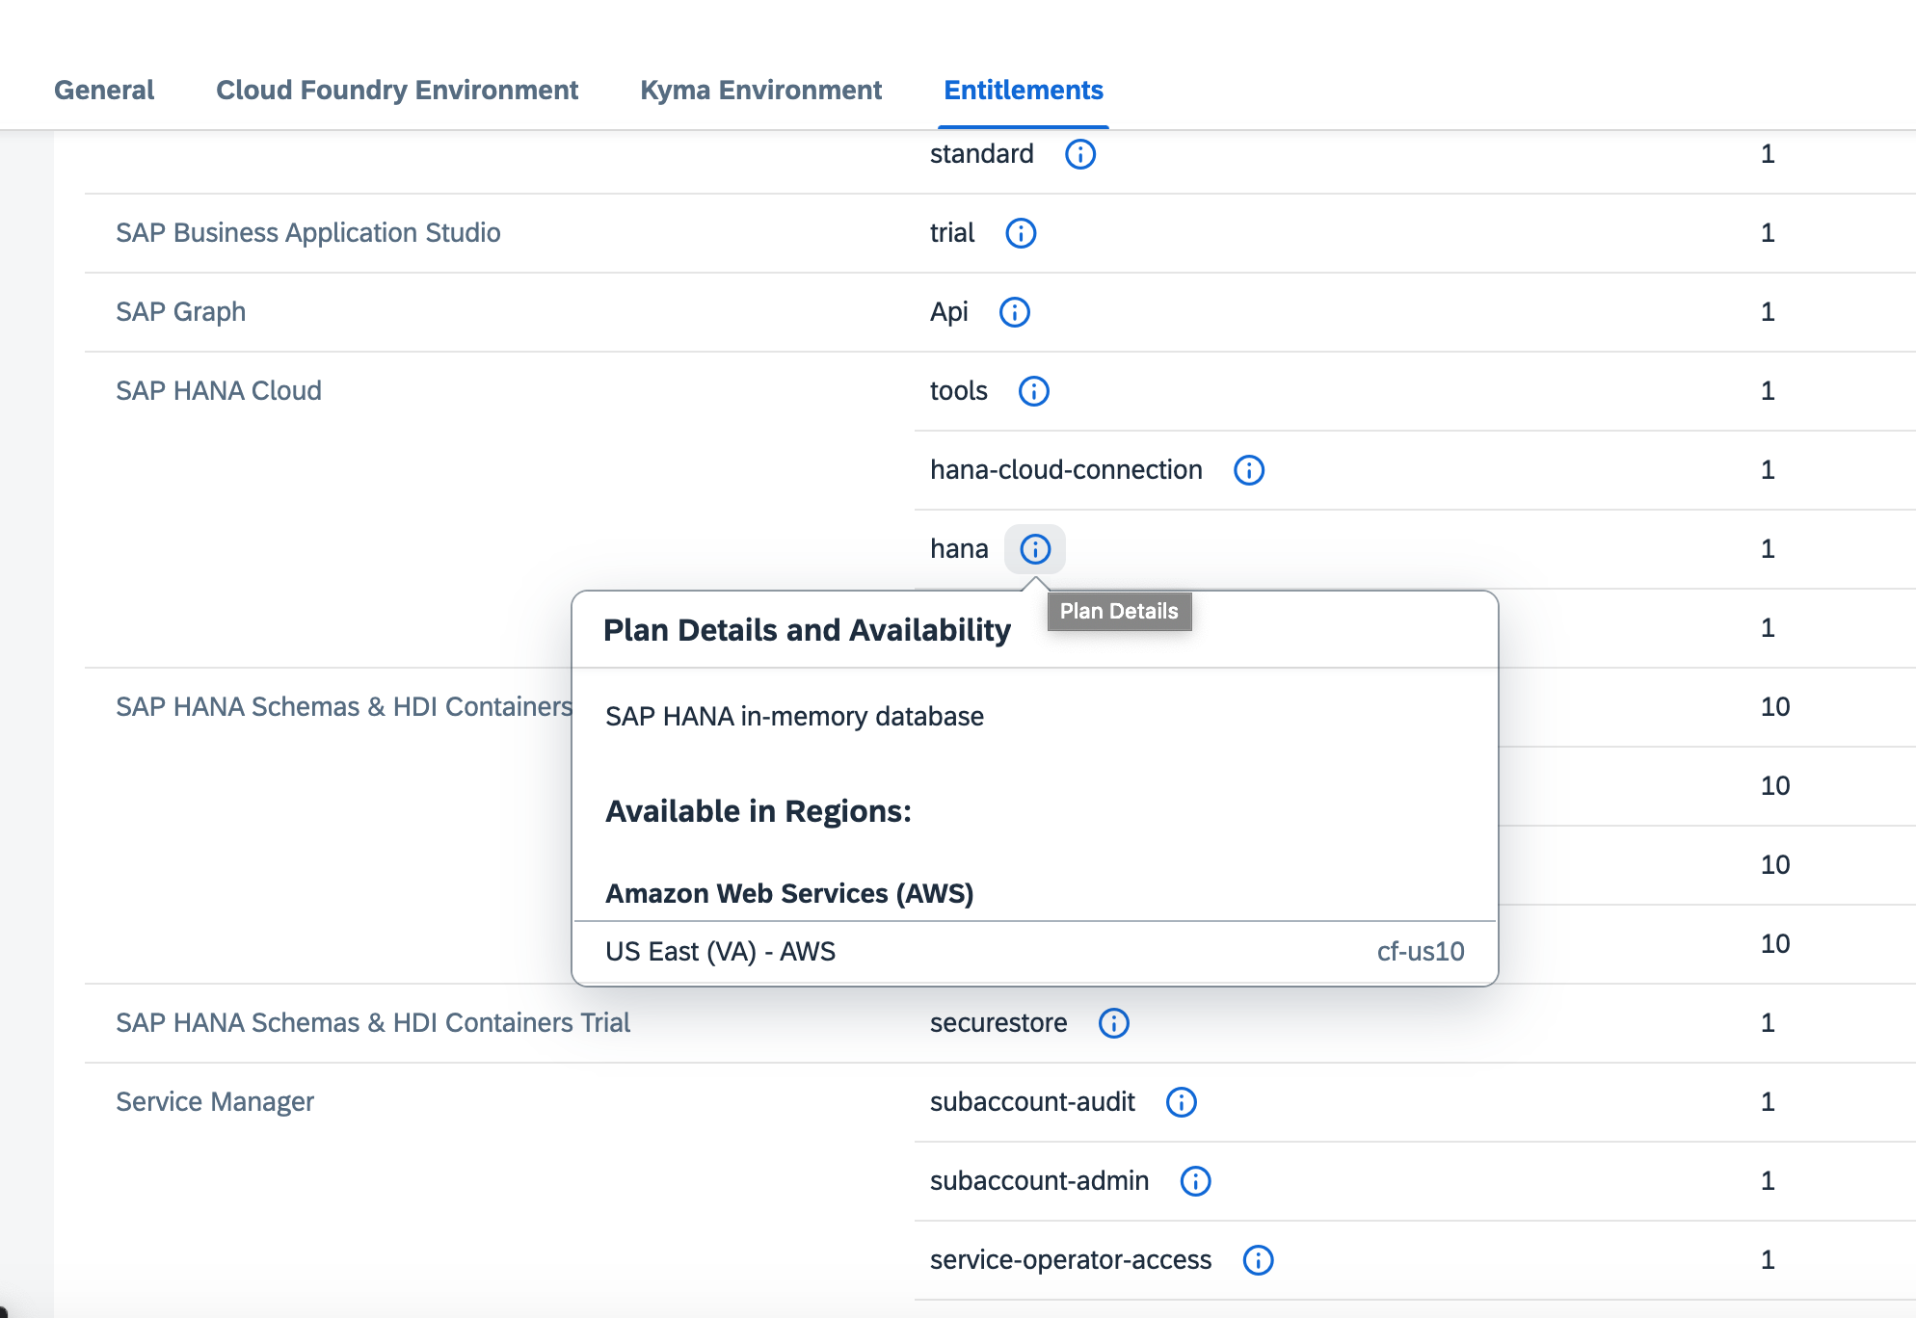Image resolution: width=1916 pixels, height=1318 pixels.
Task: Click SAP Business Application Studio service name
Action: pyautogui.click(x=307, y=233)
